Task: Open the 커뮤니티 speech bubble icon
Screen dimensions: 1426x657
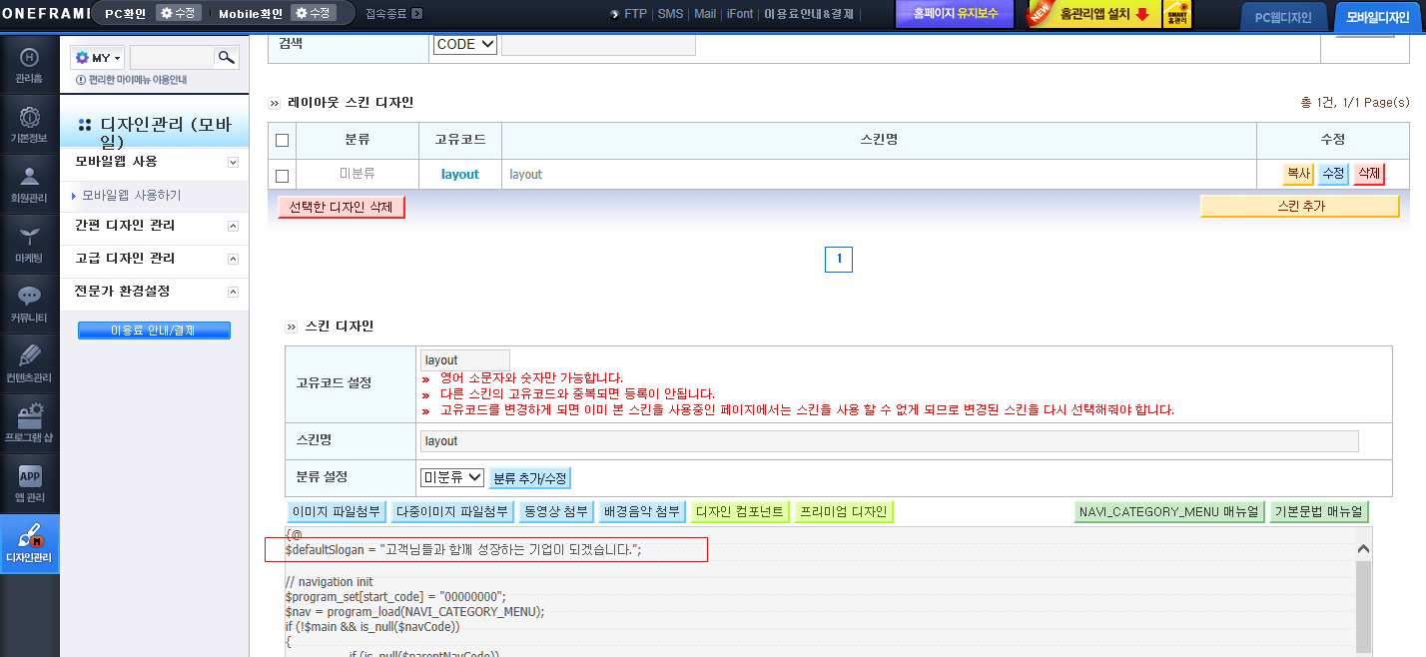Action: [x=29, y=305]
